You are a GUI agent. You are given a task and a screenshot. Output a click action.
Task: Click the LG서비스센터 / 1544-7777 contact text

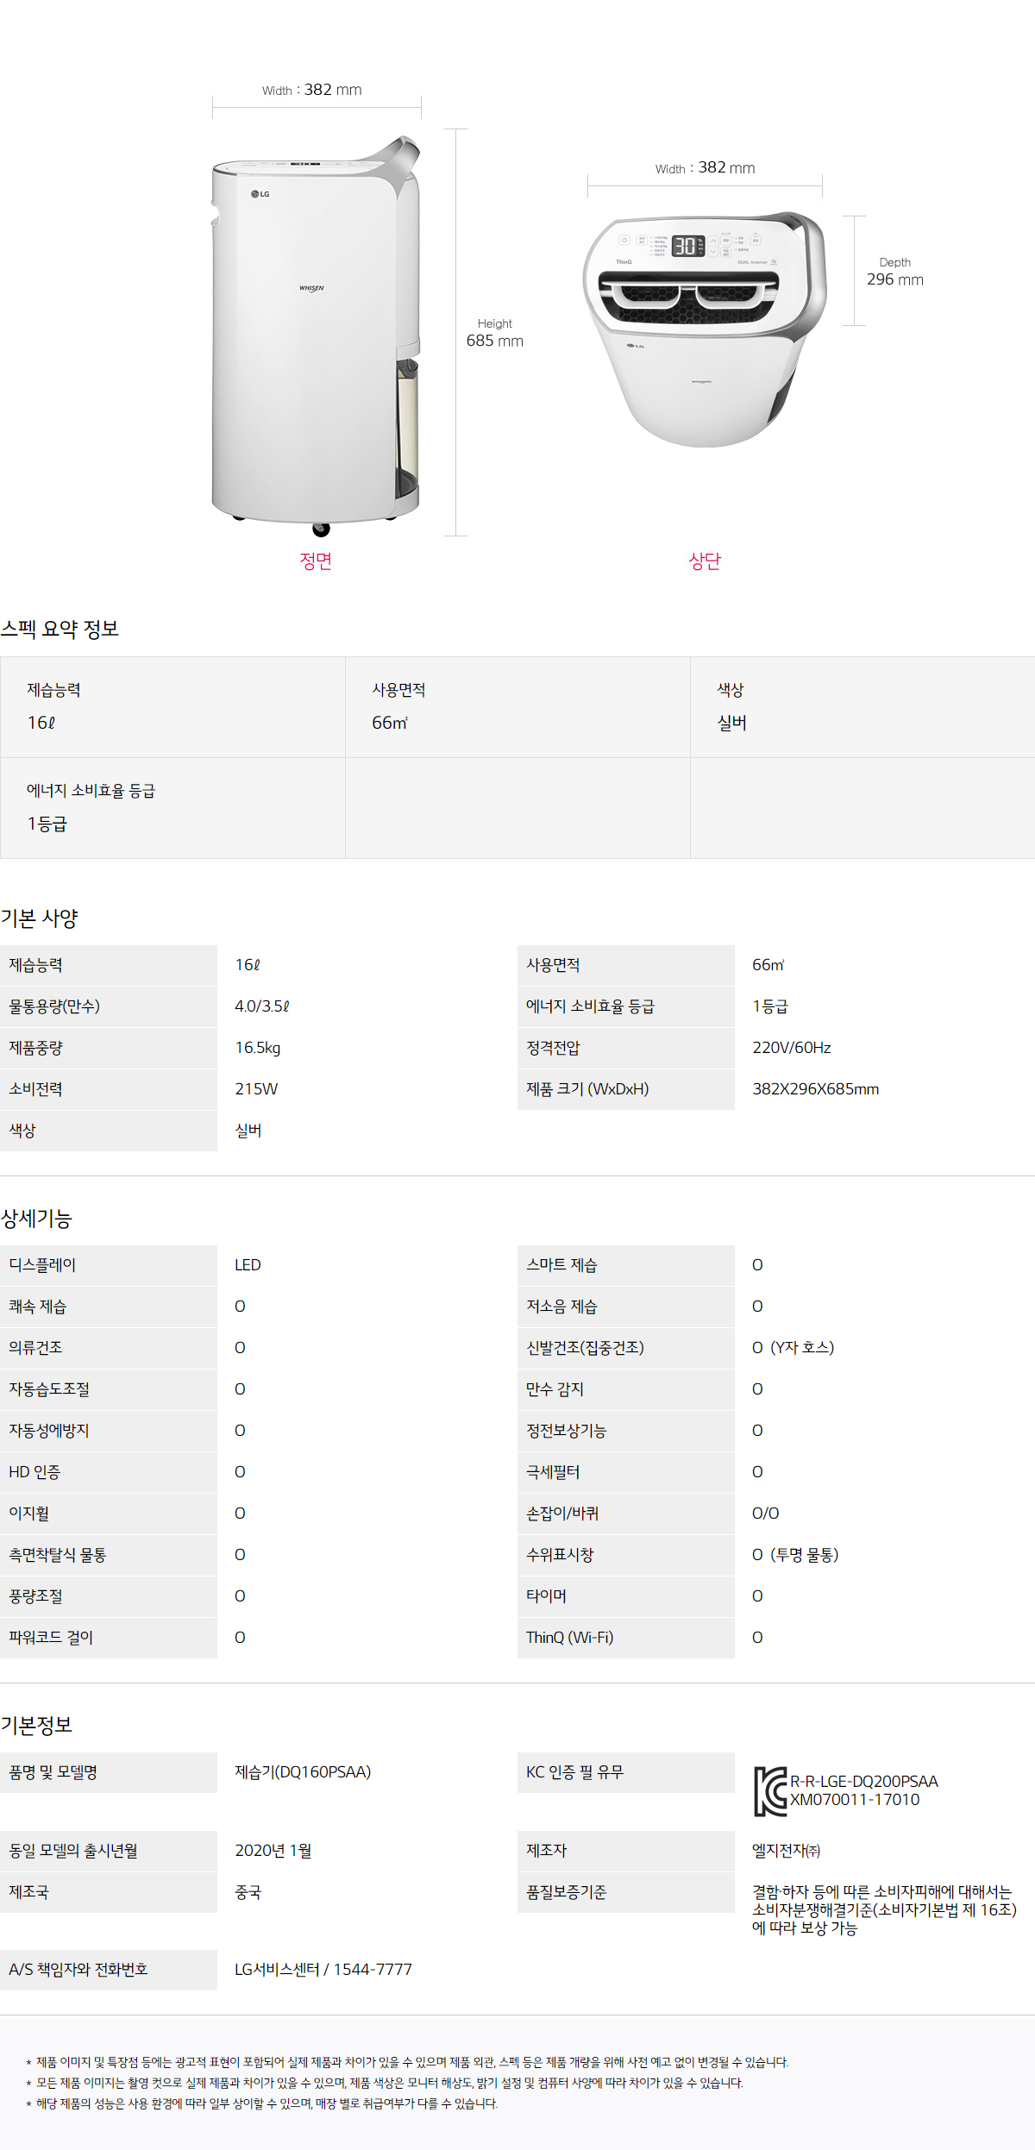point(323,1969)
